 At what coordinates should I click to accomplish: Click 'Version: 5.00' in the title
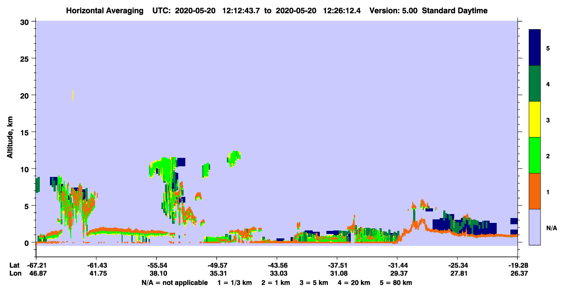pyautogui.click(x=394, y=11)
